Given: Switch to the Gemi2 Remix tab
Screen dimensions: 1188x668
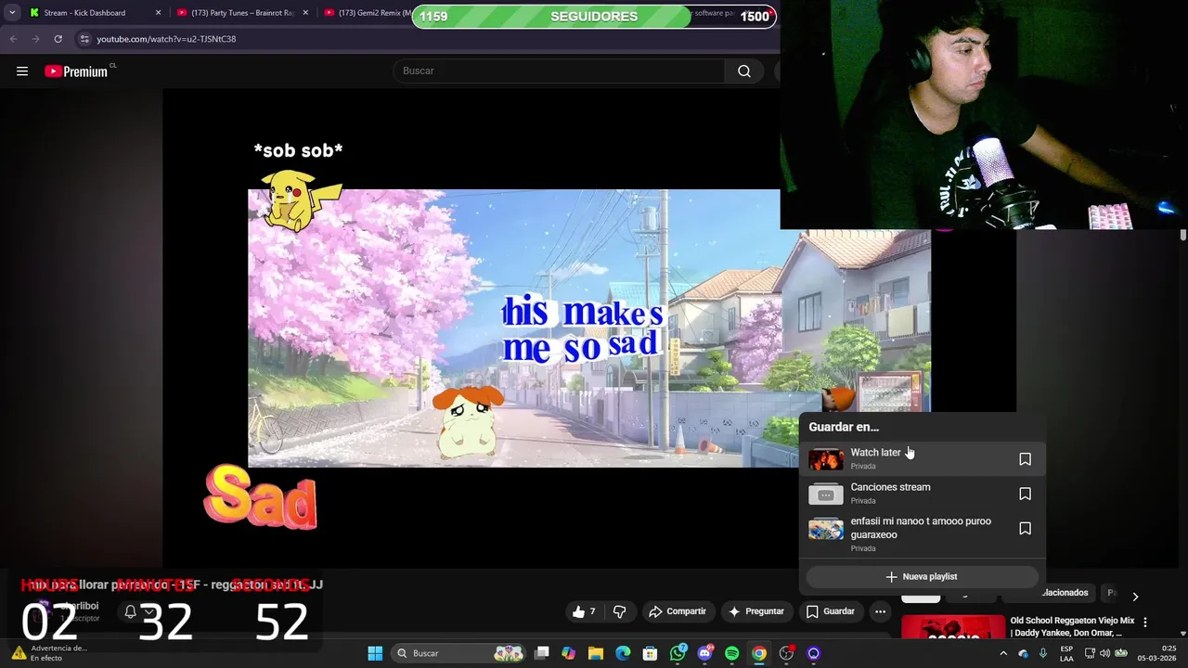Looking at the screenshot, I should (x=367, y=13).
